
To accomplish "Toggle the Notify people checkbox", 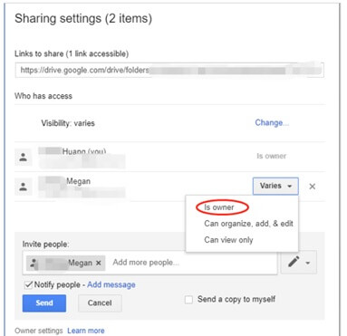I will 28,284.
